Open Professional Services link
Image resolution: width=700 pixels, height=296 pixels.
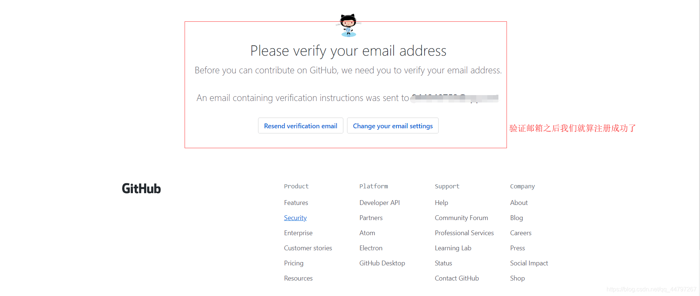pyautogui.click(x=464, y=233)
